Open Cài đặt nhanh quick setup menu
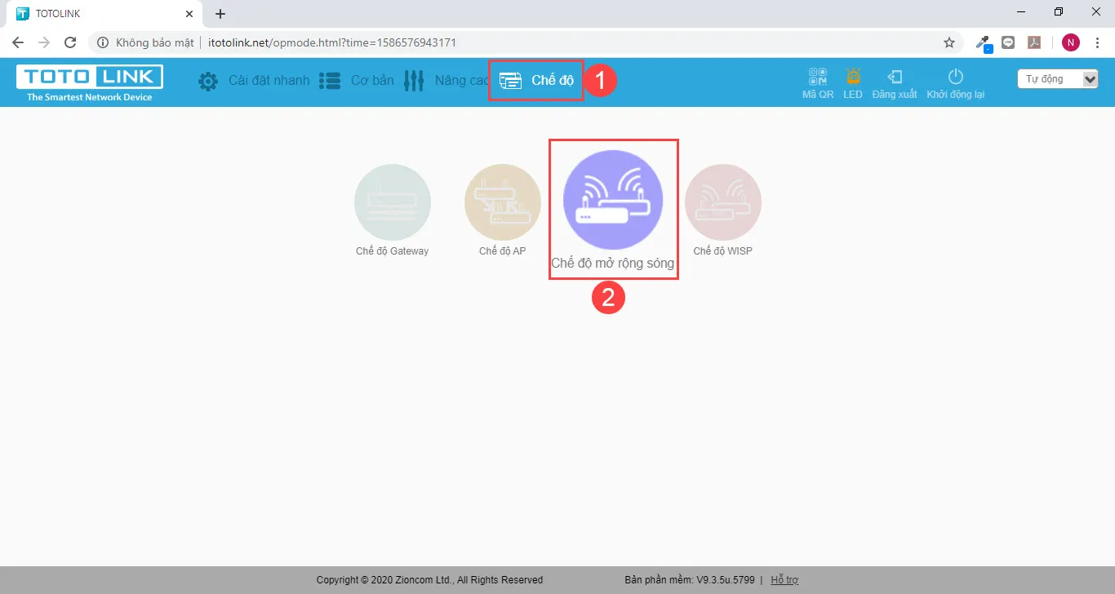 [254, 81]
